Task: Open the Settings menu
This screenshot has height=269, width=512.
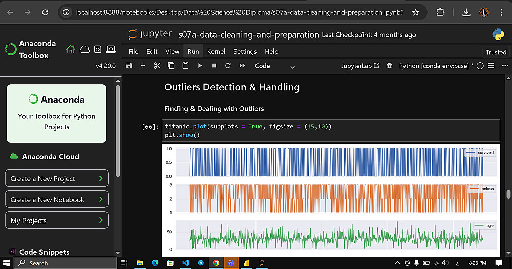Action: (x=245, y=52)
